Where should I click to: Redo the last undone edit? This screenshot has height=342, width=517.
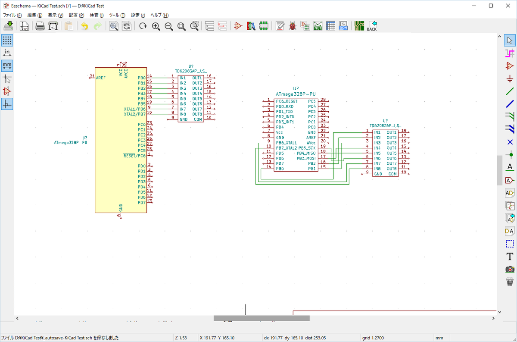pyautogui.click(x=98, y=26)
